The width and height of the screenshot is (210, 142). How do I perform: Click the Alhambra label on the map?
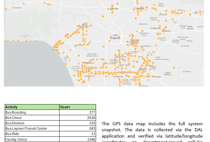coord(143,24)
